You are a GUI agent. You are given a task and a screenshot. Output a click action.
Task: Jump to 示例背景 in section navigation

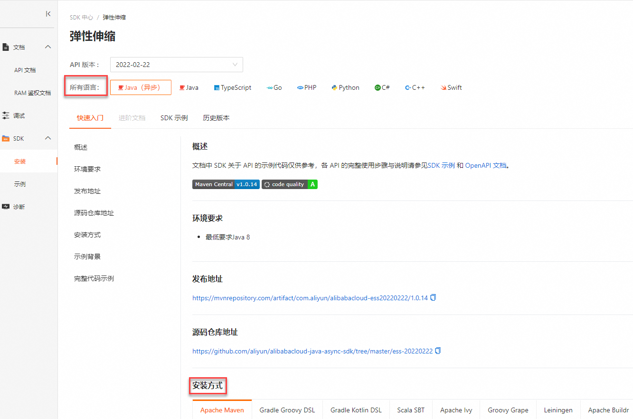point(87,257)
